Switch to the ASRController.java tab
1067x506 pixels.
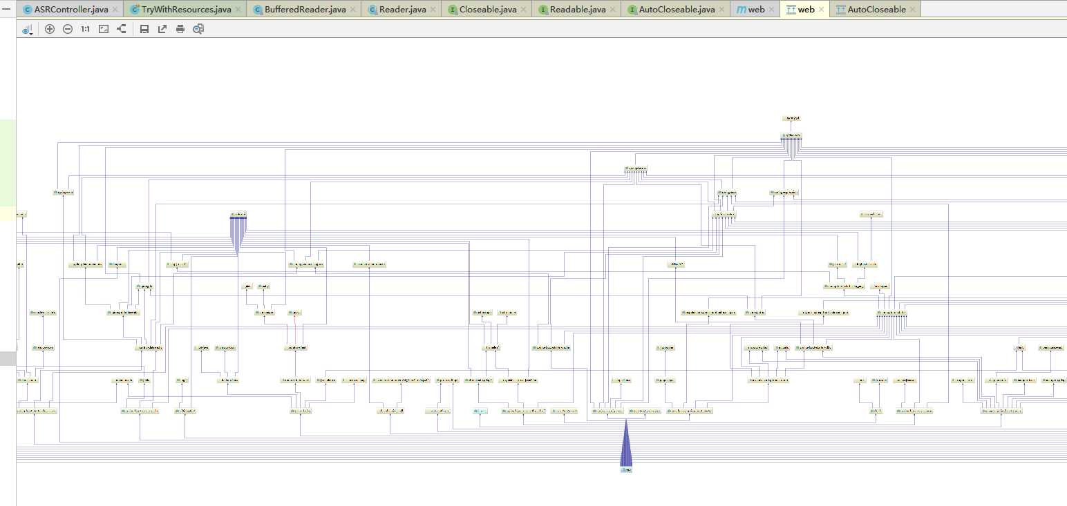click(71, 10)
